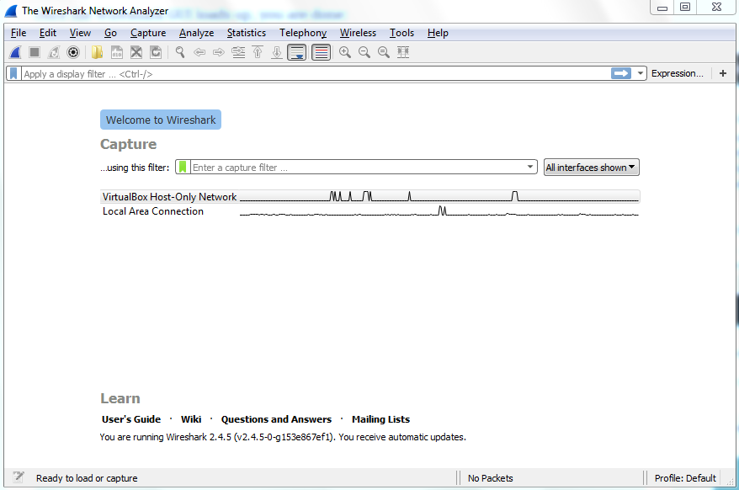Click the Go to specified packet icon
The width and height of the screenshot is (739, 490).
(x=238, y=52)
